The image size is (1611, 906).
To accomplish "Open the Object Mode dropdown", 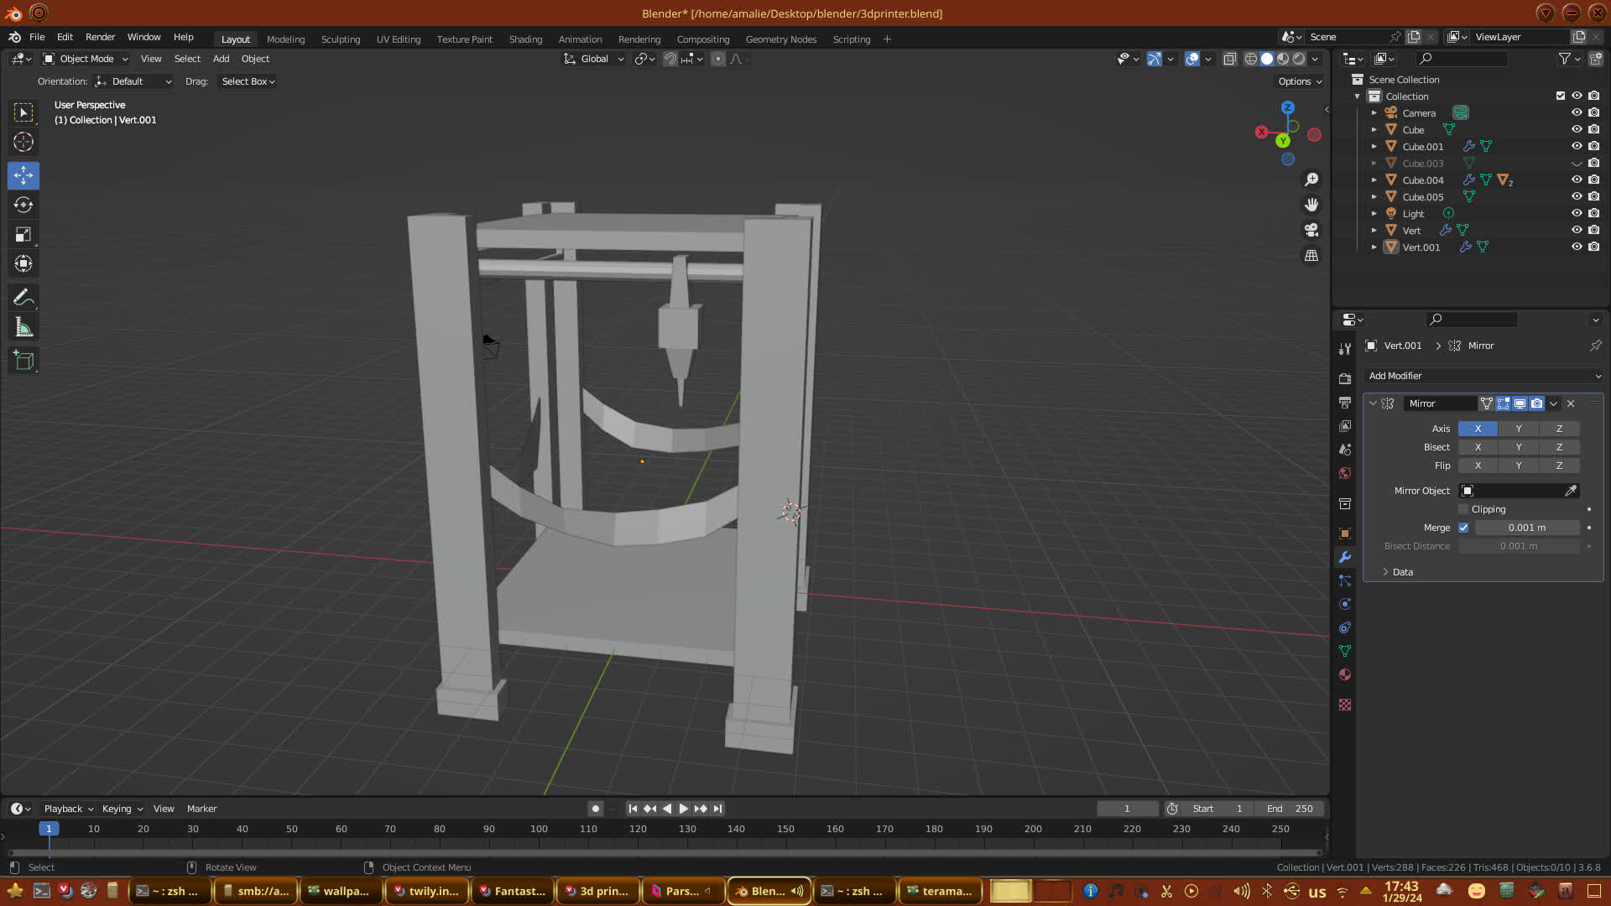I will click(x=86, y=59).
